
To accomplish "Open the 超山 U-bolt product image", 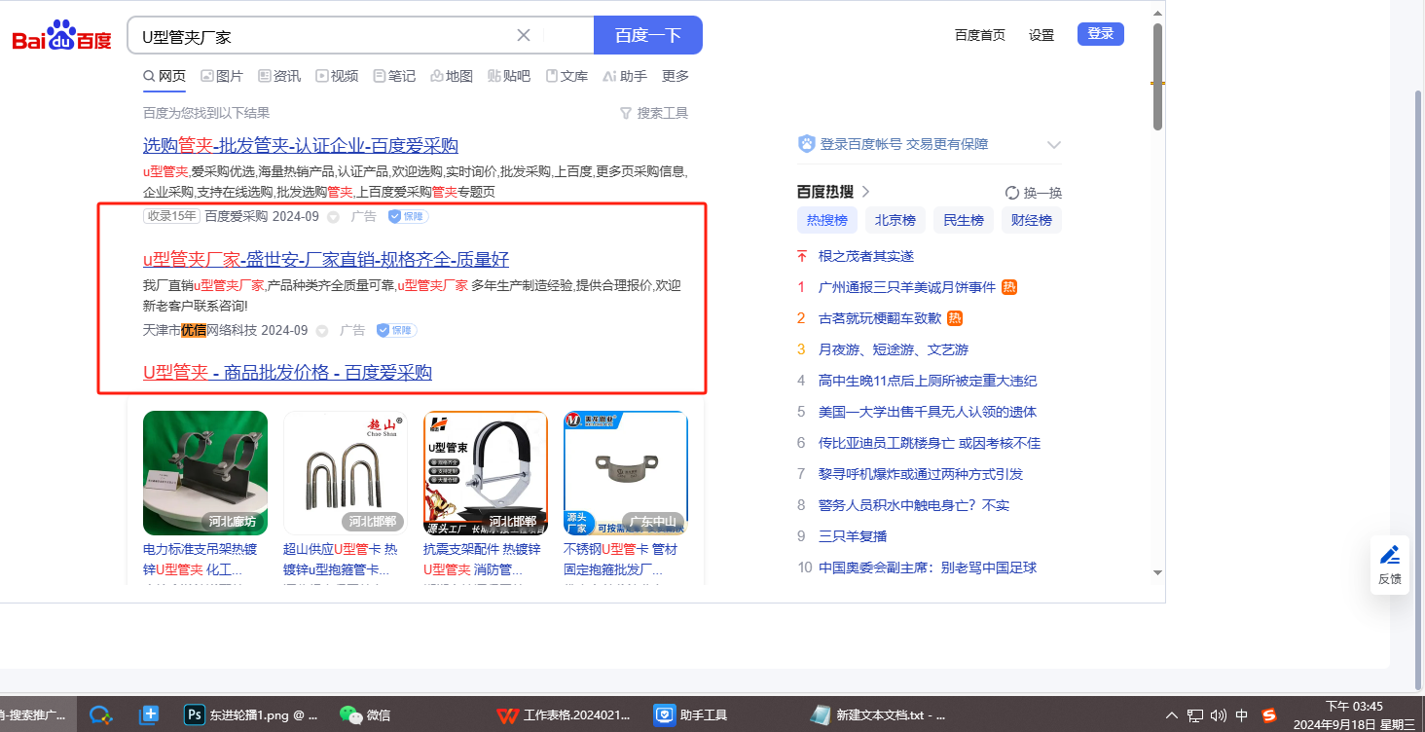I will [x=346, y=473].
